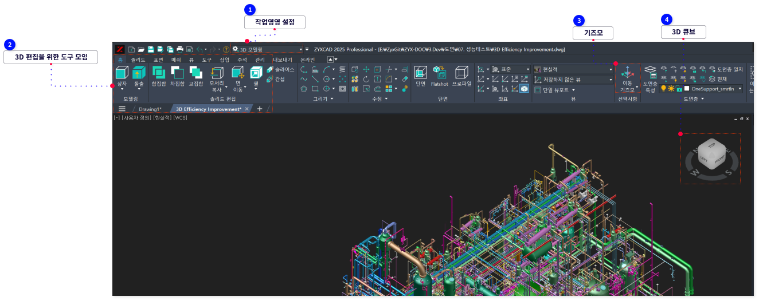Click the [현실적] viewport visual style label
759x301 pixels.
(162, 118)
